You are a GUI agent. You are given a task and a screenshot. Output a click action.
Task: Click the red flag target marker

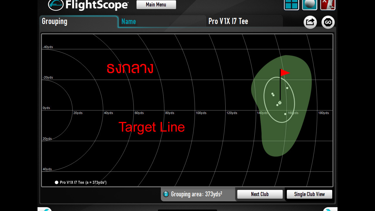284,73
